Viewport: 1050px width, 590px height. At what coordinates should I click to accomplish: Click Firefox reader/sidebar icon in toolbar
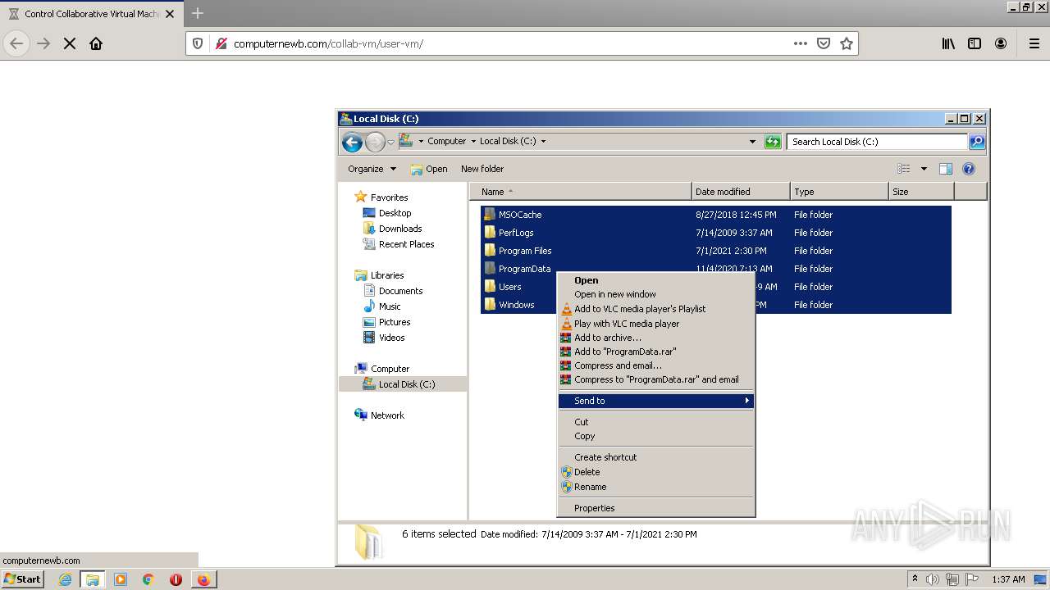(975, 43)
